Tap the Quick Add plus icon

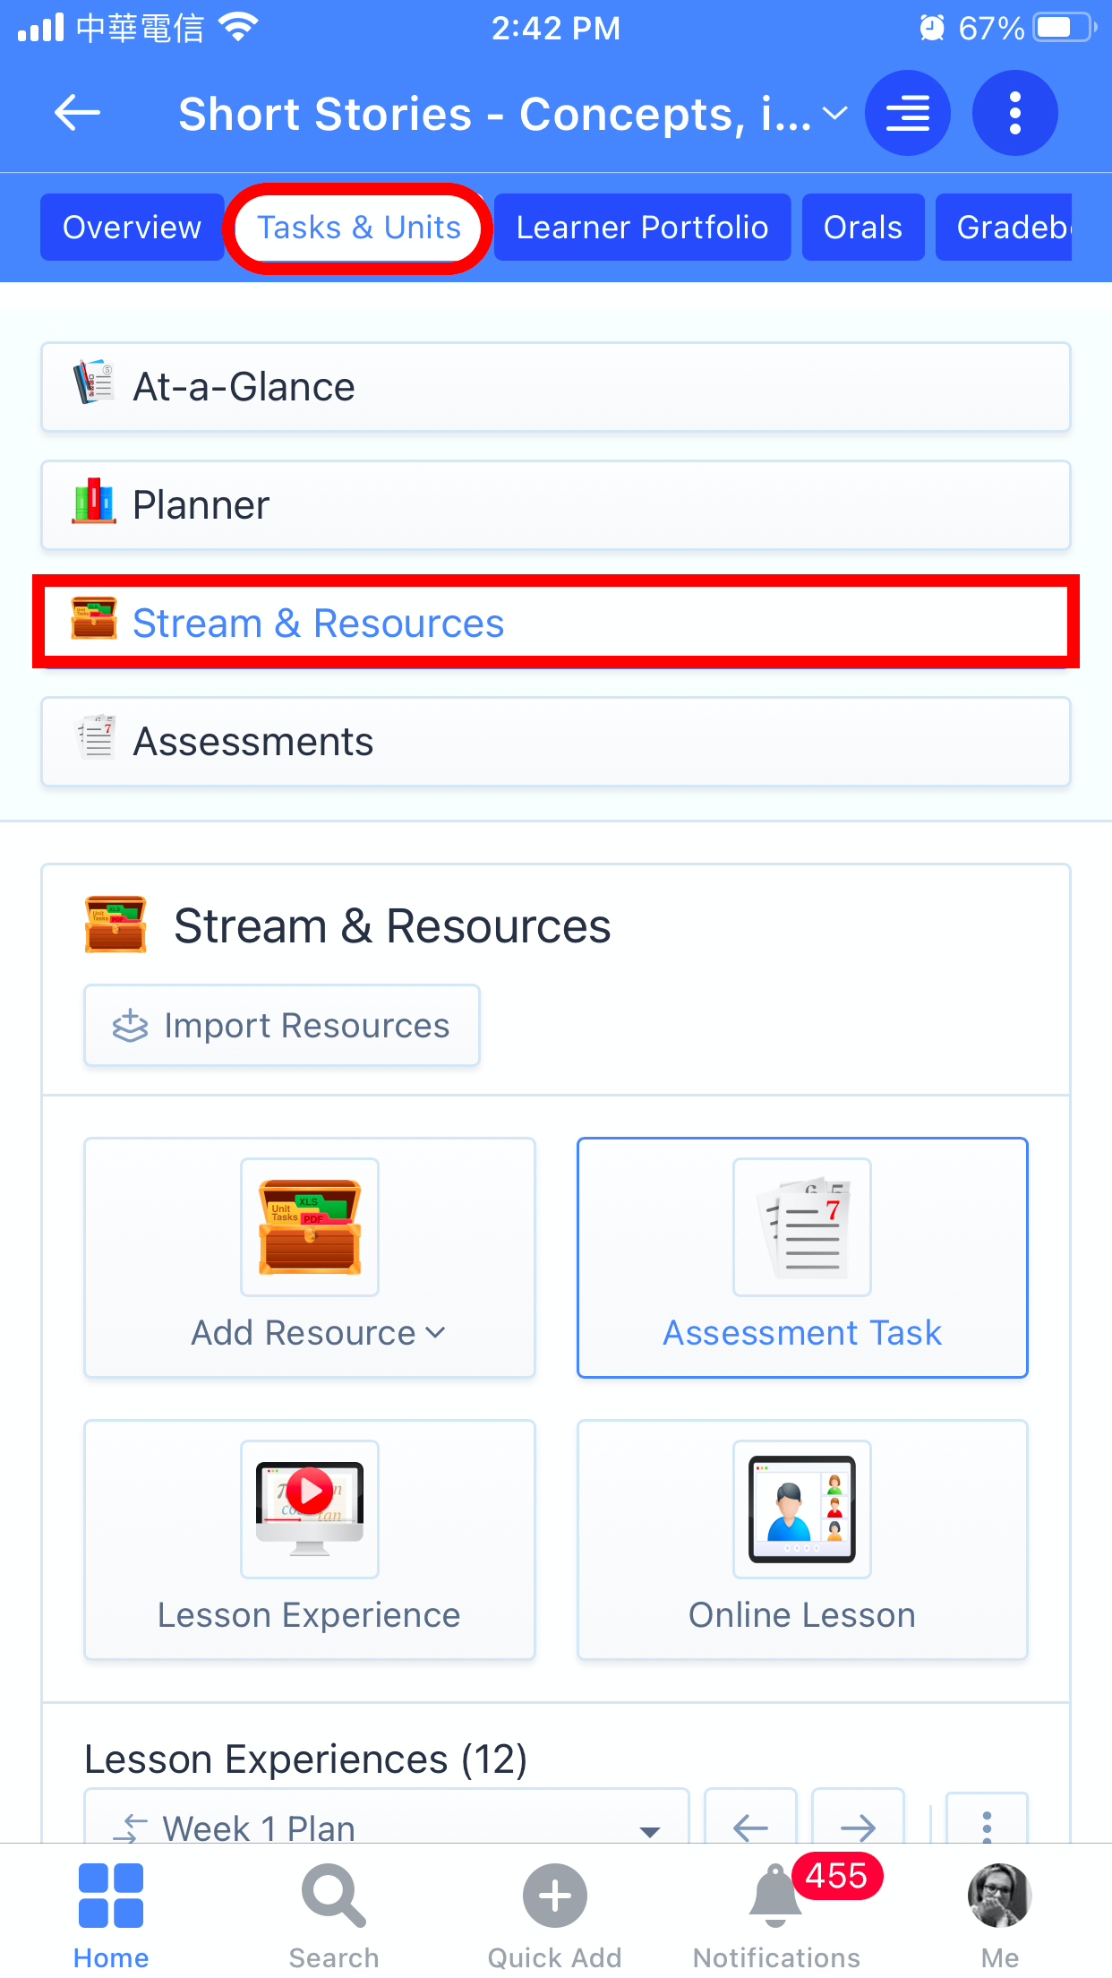(554, 1896)
